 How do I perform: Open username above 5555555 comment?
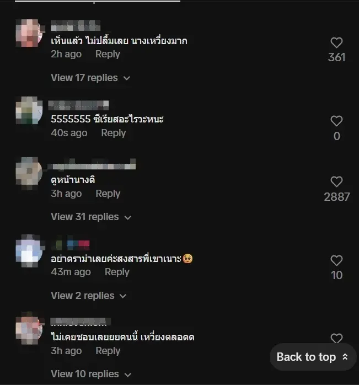pyautogui.click(x=78, y=105)
